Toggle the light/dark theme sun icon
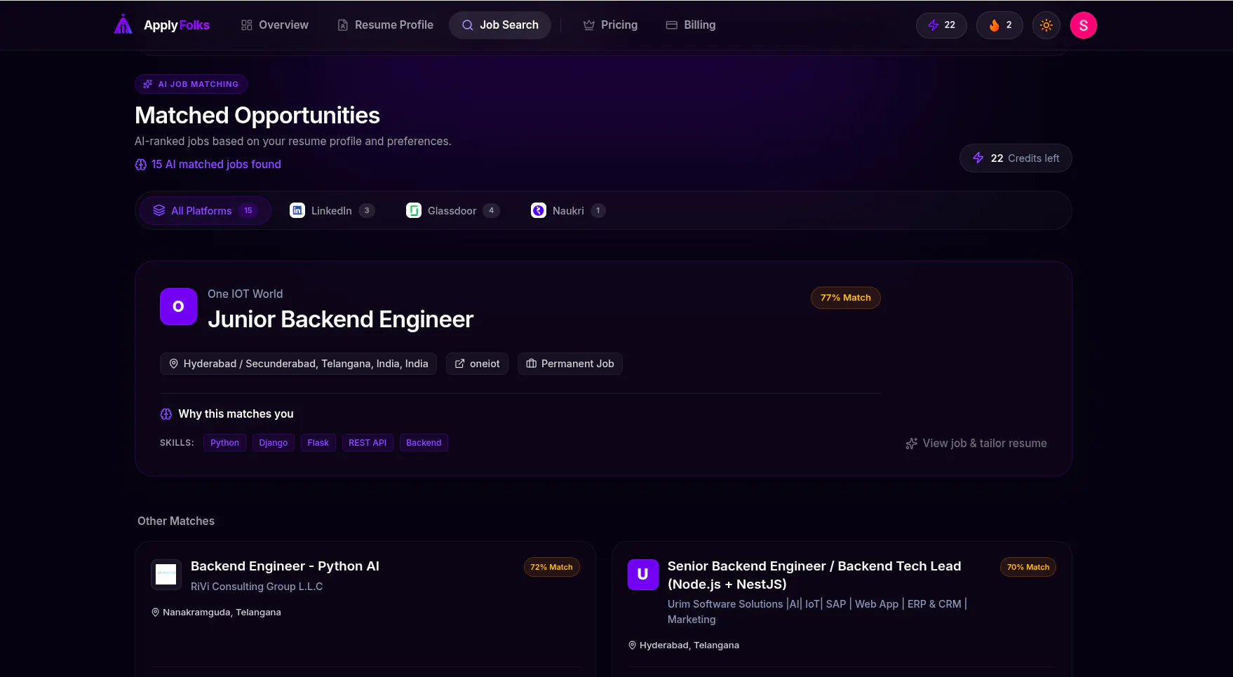The height and width of the screenshot is (677, 1233). tap(1046, 25)
